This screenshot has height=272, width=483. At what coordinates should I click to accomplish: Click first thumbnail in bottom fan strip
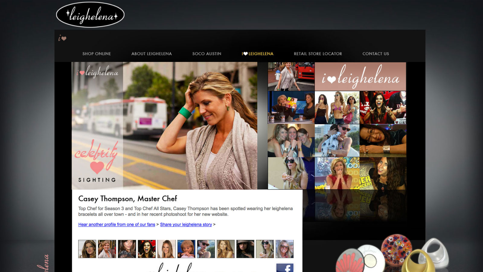[x=87, y=249]
